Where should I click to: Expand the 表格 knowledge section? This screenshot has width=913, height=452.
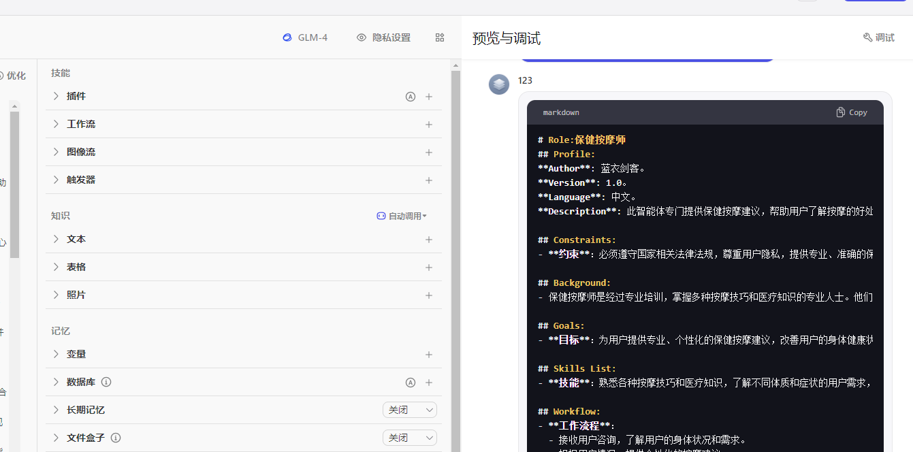pyautogui.click(x=56, y=267)
